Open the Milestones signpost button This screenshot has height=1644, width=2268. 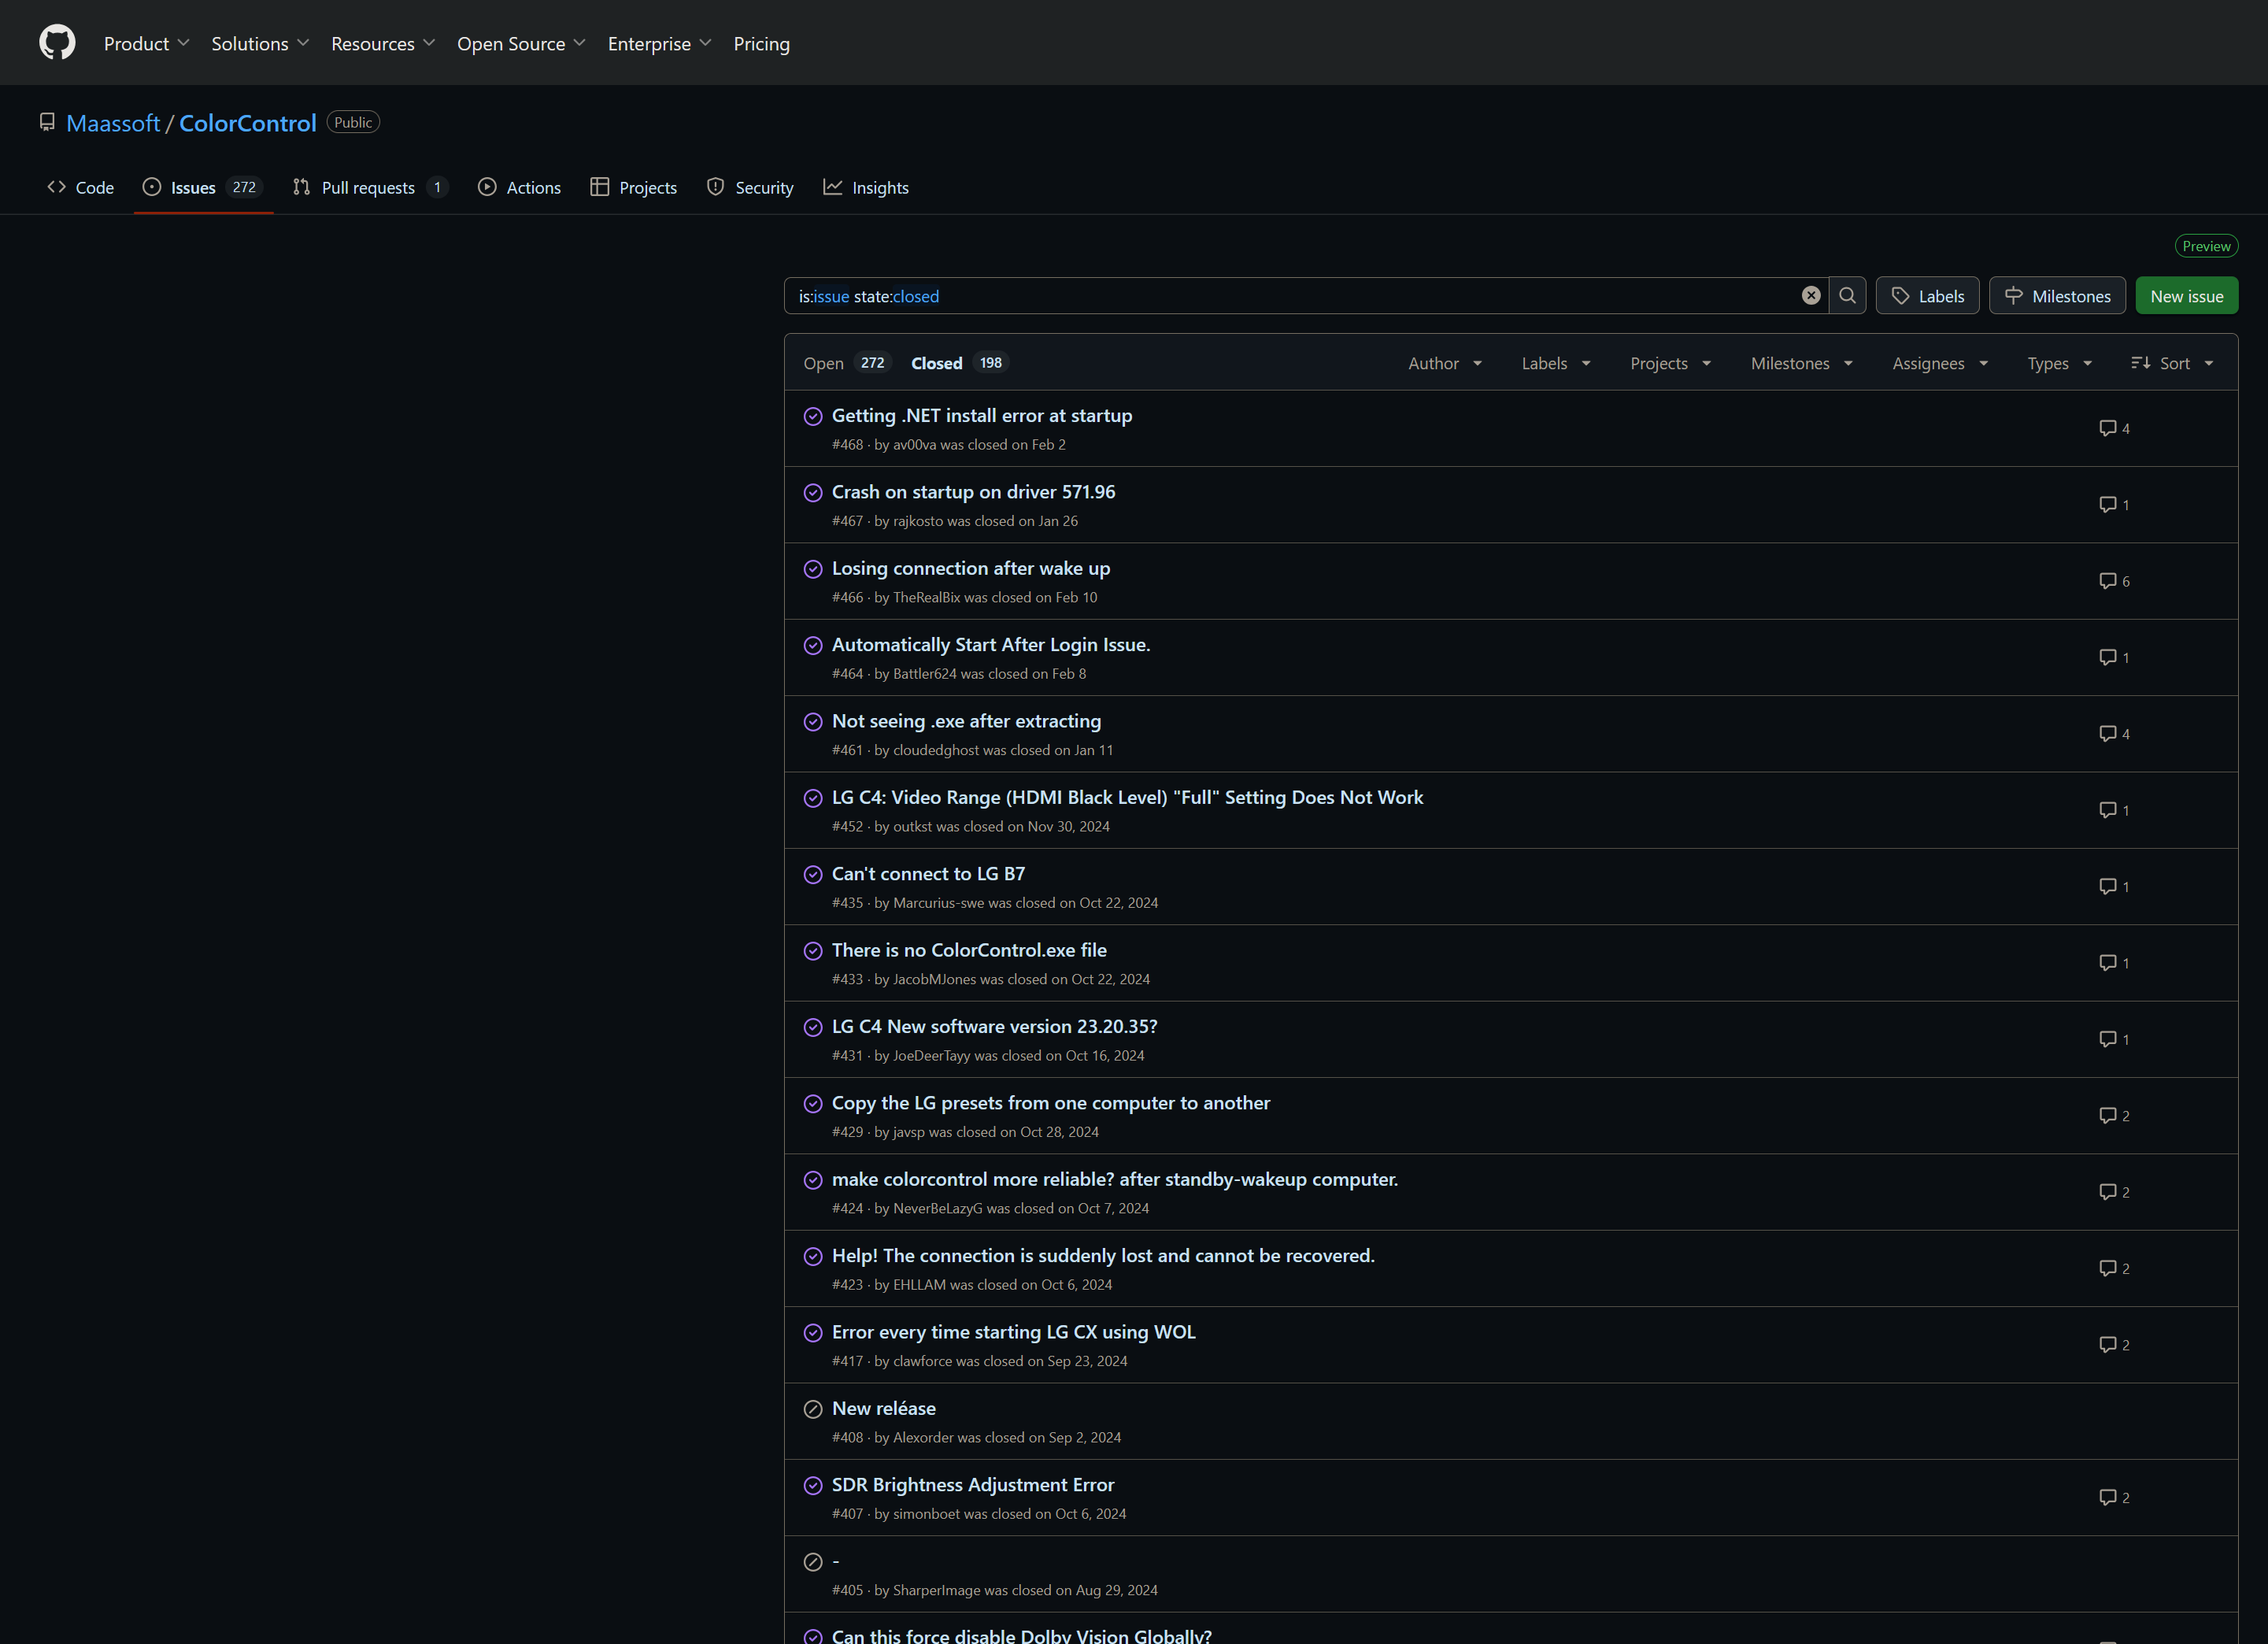2057,296
